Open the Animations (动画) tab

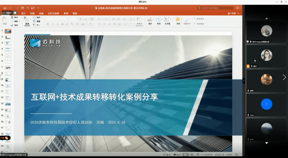[41, 13]
